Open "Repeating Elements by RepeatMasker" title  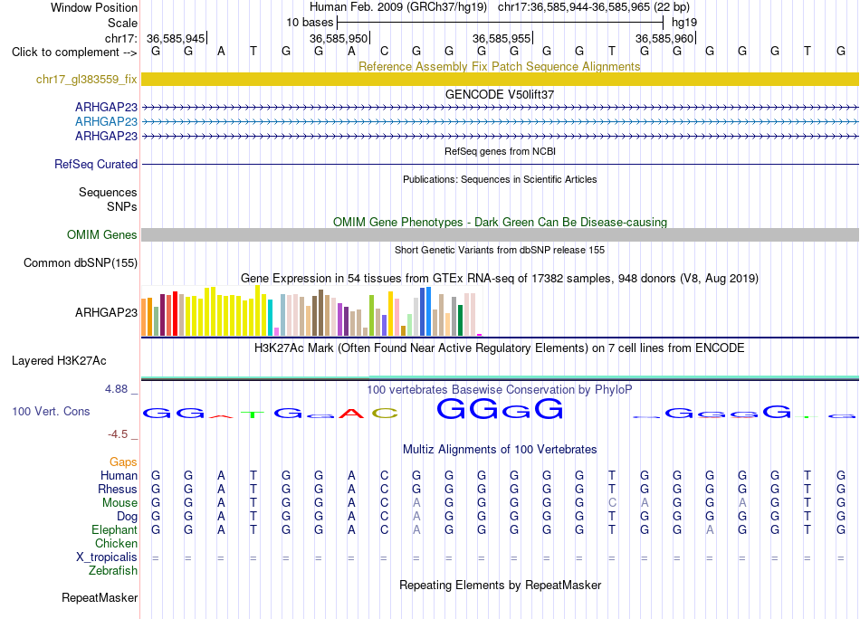tap(500, 585)
